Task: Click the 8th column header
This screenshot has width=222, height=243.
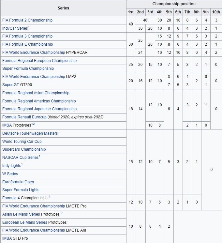Action: tap(197, 12)
